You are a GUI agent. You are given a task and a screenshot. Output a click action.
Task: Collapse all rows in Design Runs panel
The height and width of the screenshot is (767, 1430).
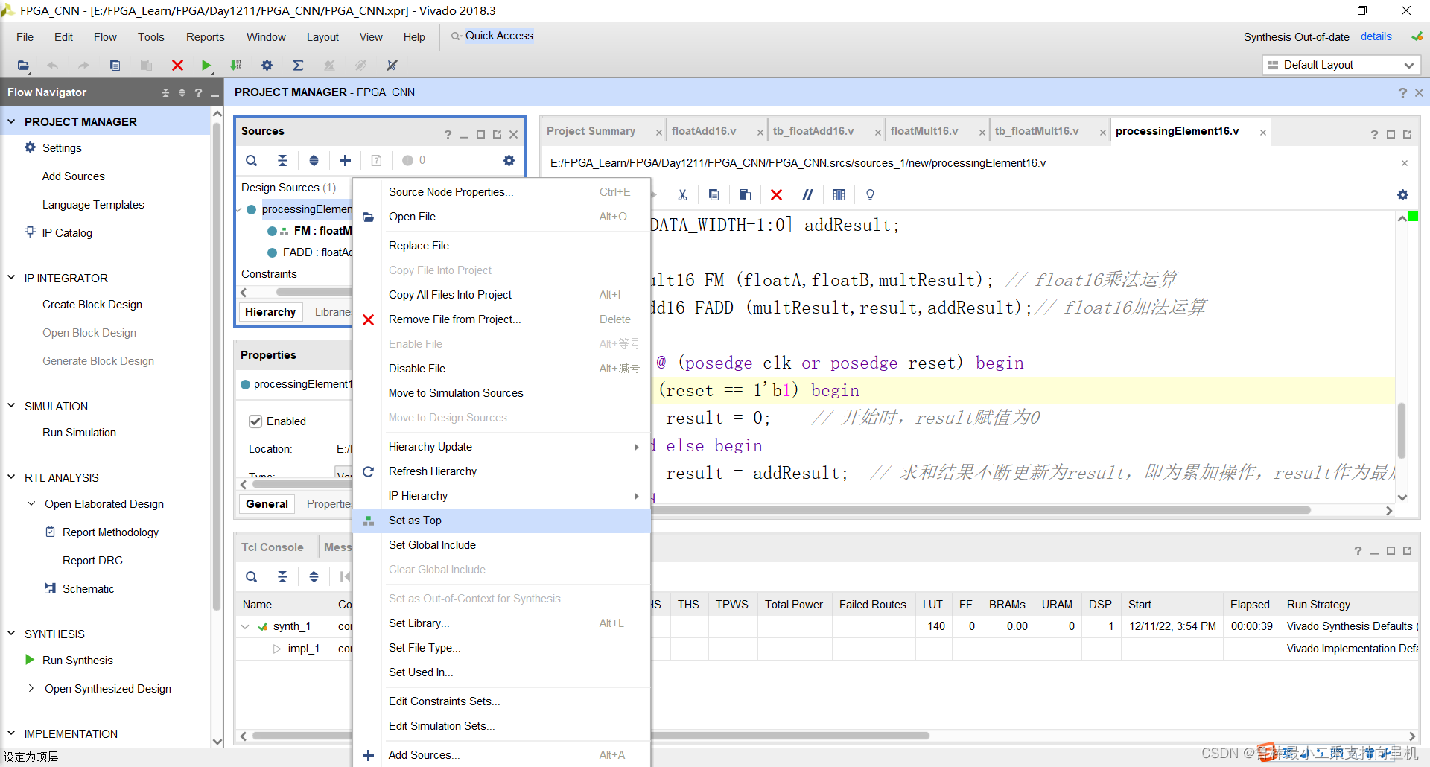(x=282, y=576)
